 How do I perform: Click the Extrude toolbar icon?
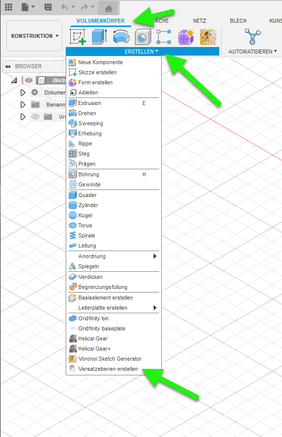100,36
